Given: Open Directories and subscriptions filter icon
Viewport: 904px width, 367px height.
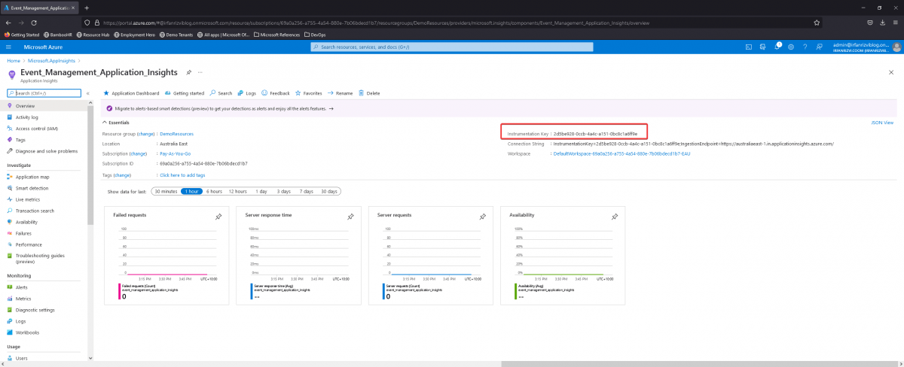Looking at the screenshot, I should coord(764,47).
